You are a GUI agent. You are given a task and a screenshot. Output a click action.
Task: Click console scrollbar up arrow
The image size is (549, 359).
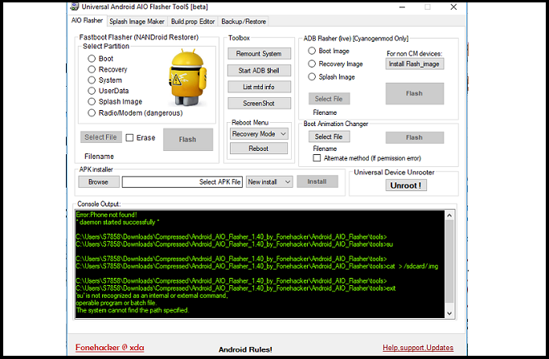coord(449,215)
